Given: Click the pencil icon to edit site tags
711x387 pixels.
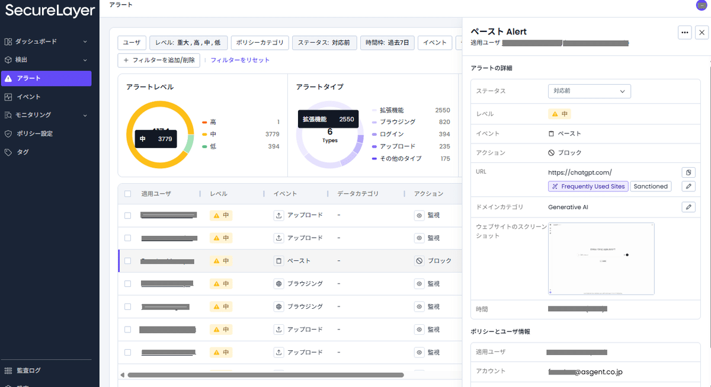Looking at the screenshot, I should [x=688, y=186].
